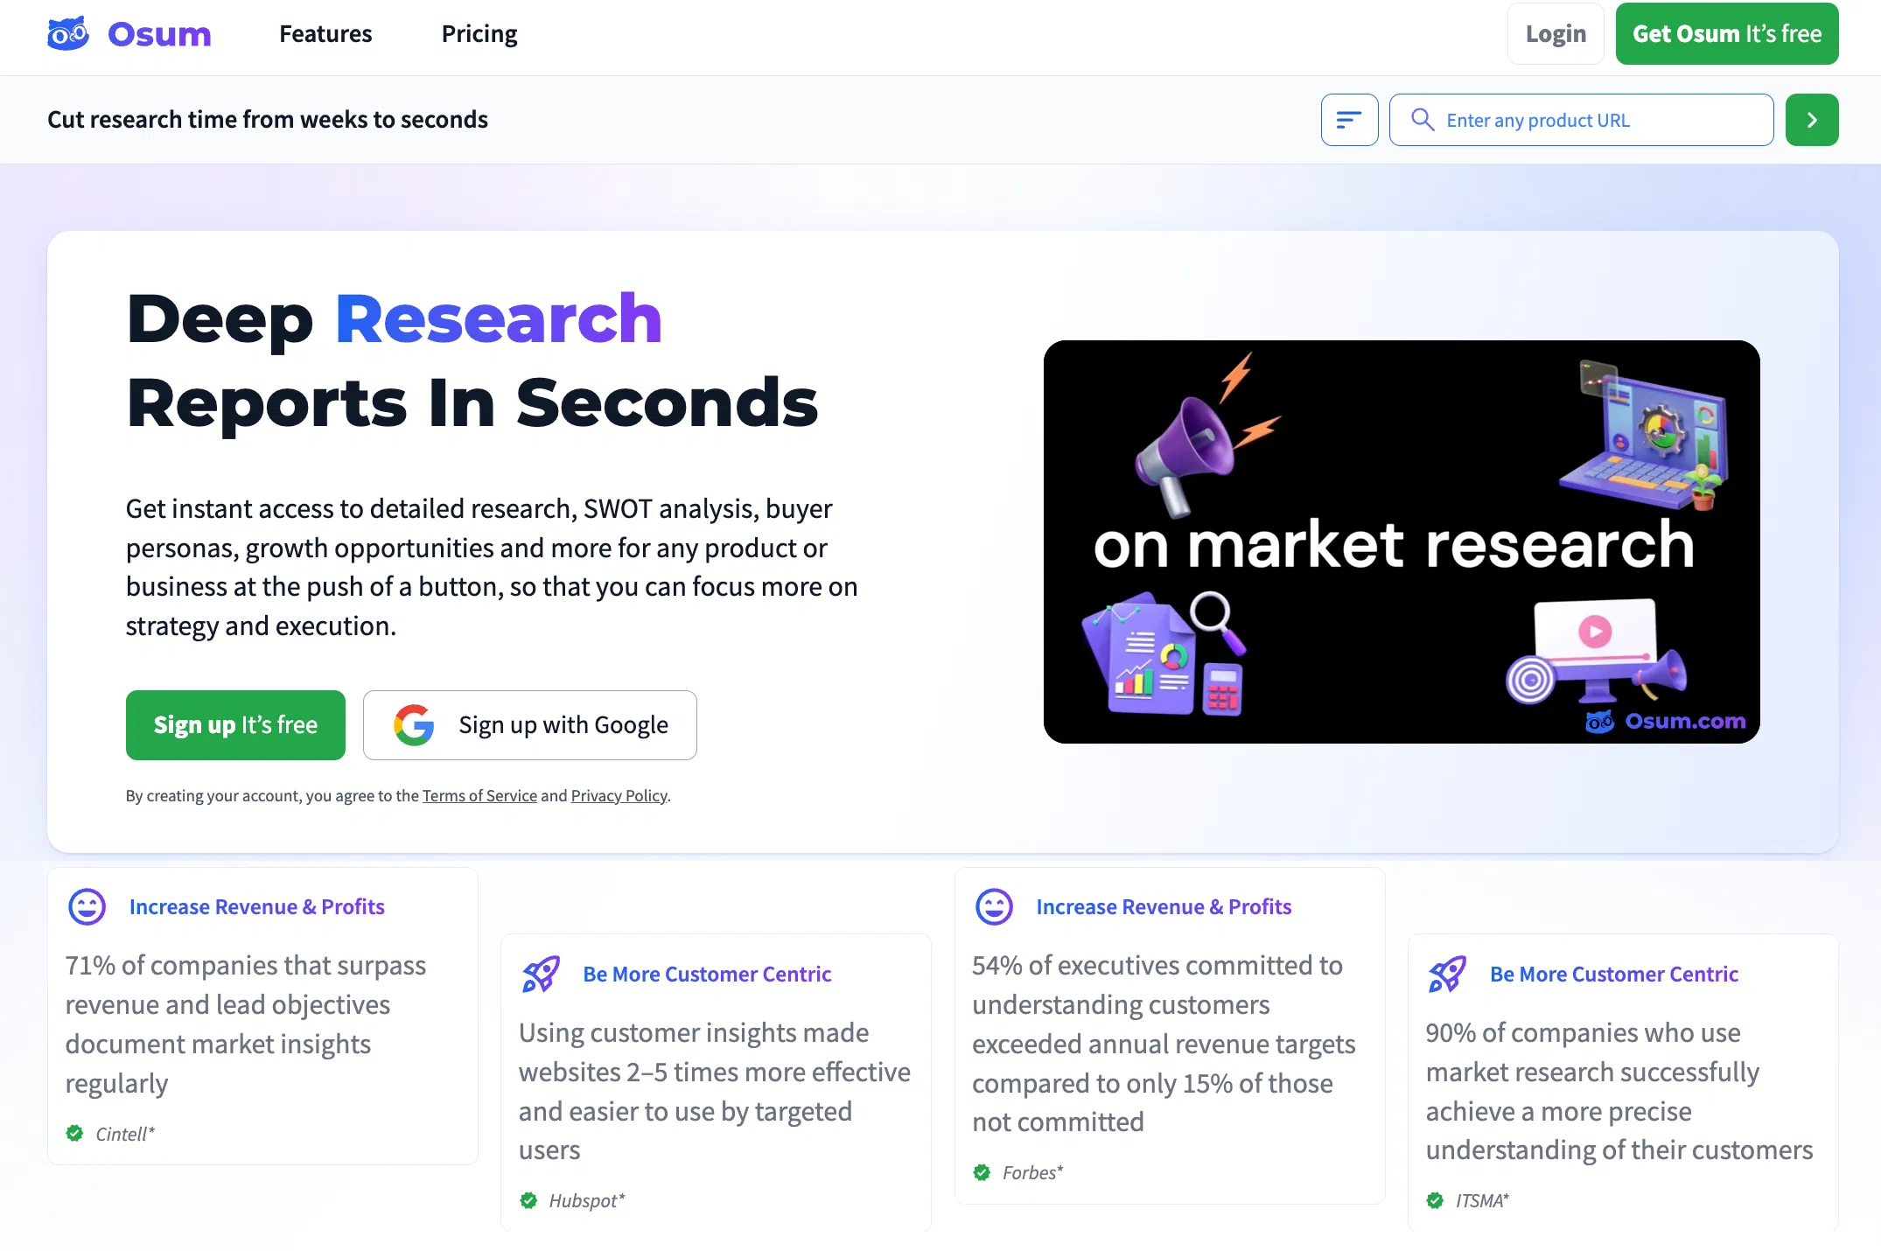Click the Login button
Image resolution: width=1881 pixels, height=1251 pixels.
[x=1555, y=33]
